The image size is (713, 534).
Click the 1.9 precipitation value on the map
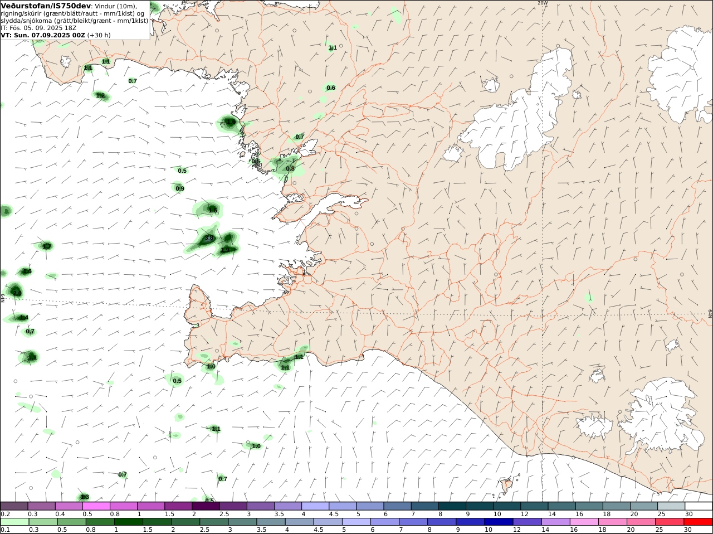pyautogui.click(x=225, y=250)
